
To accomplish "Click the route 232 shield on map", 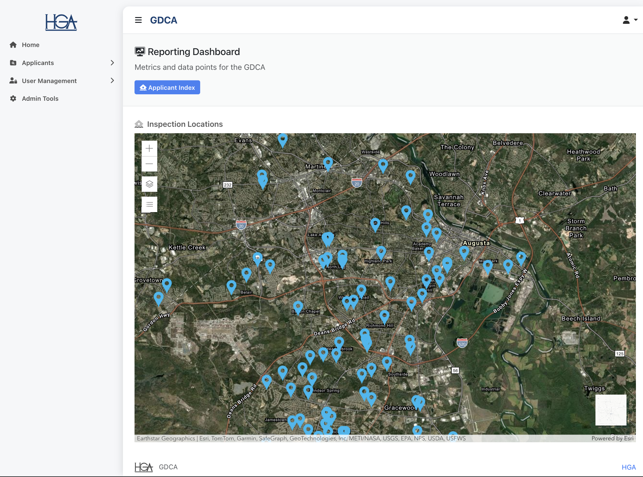I will pyautogui.click(x=228, y=185).
